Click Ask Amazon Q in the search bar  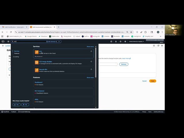click(51, 41)
